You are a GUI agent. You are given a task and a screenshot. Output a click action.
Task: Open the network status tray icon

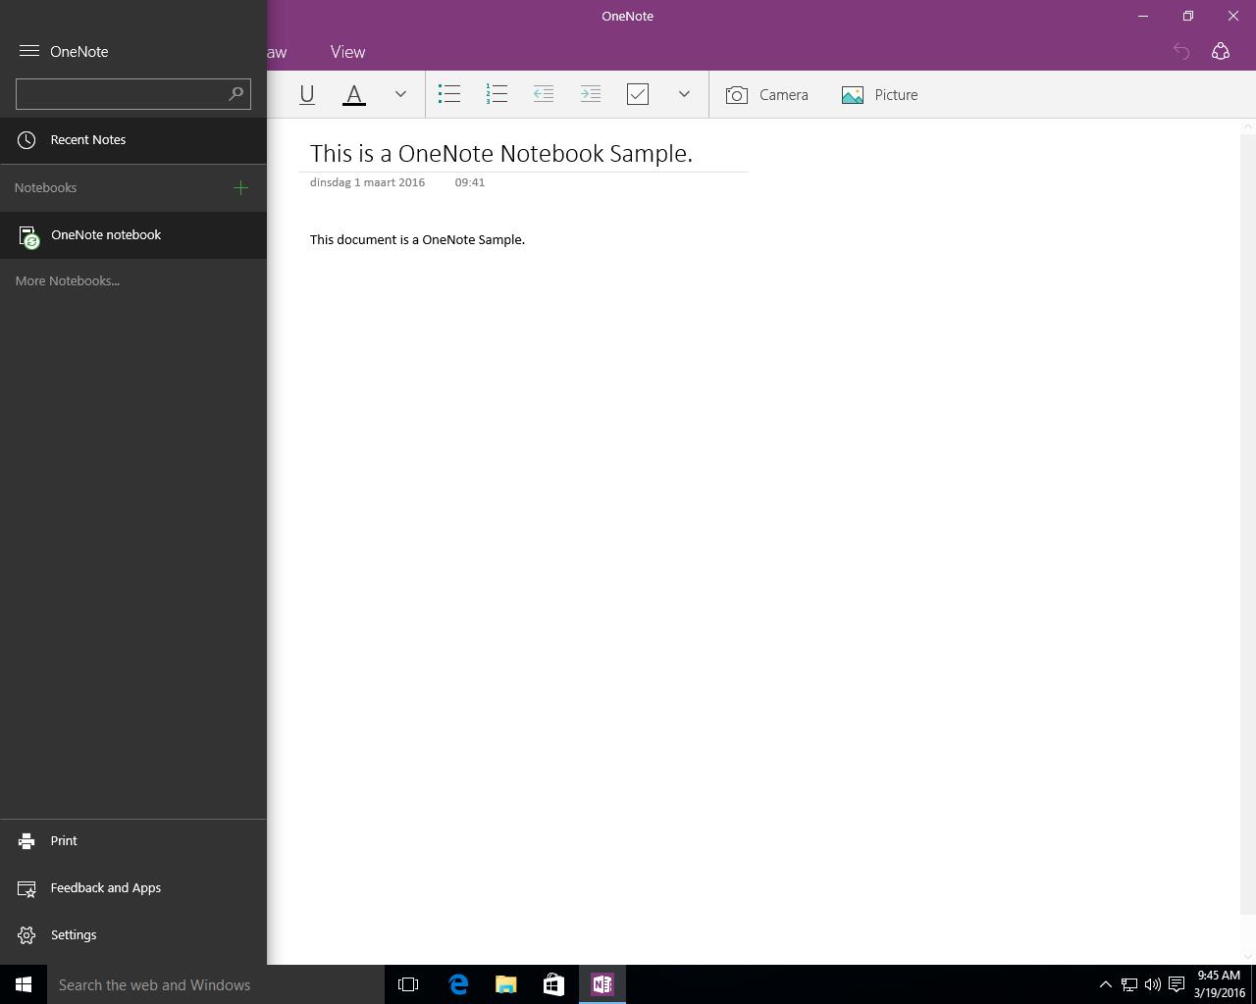(1129, 984)
